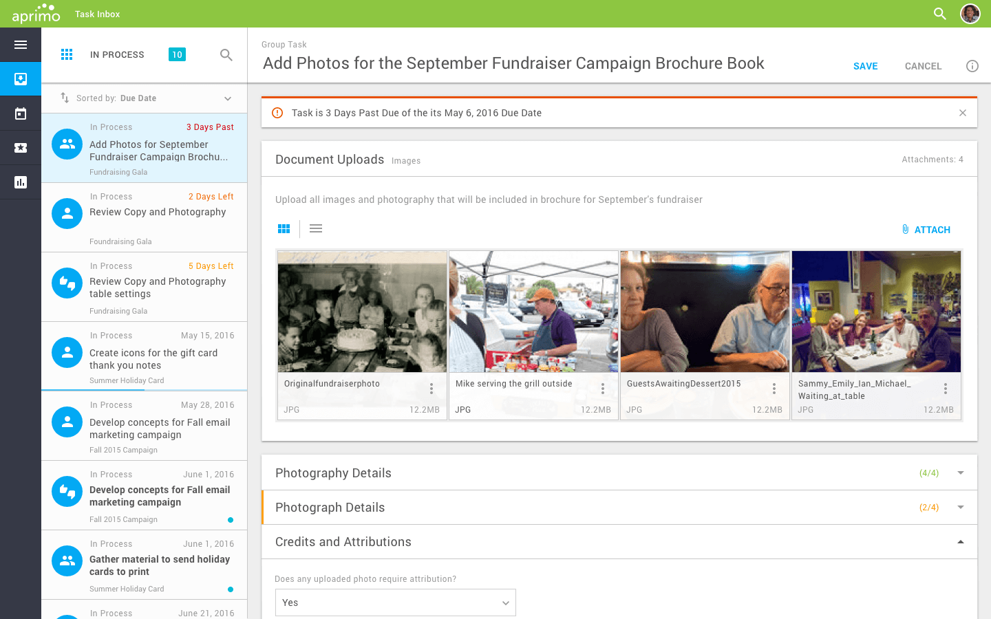Image resolution: width=991 pixels, height=619 pixels.
Task: Click the IN PROCESS filter label
Action: (x=117, y=54)
